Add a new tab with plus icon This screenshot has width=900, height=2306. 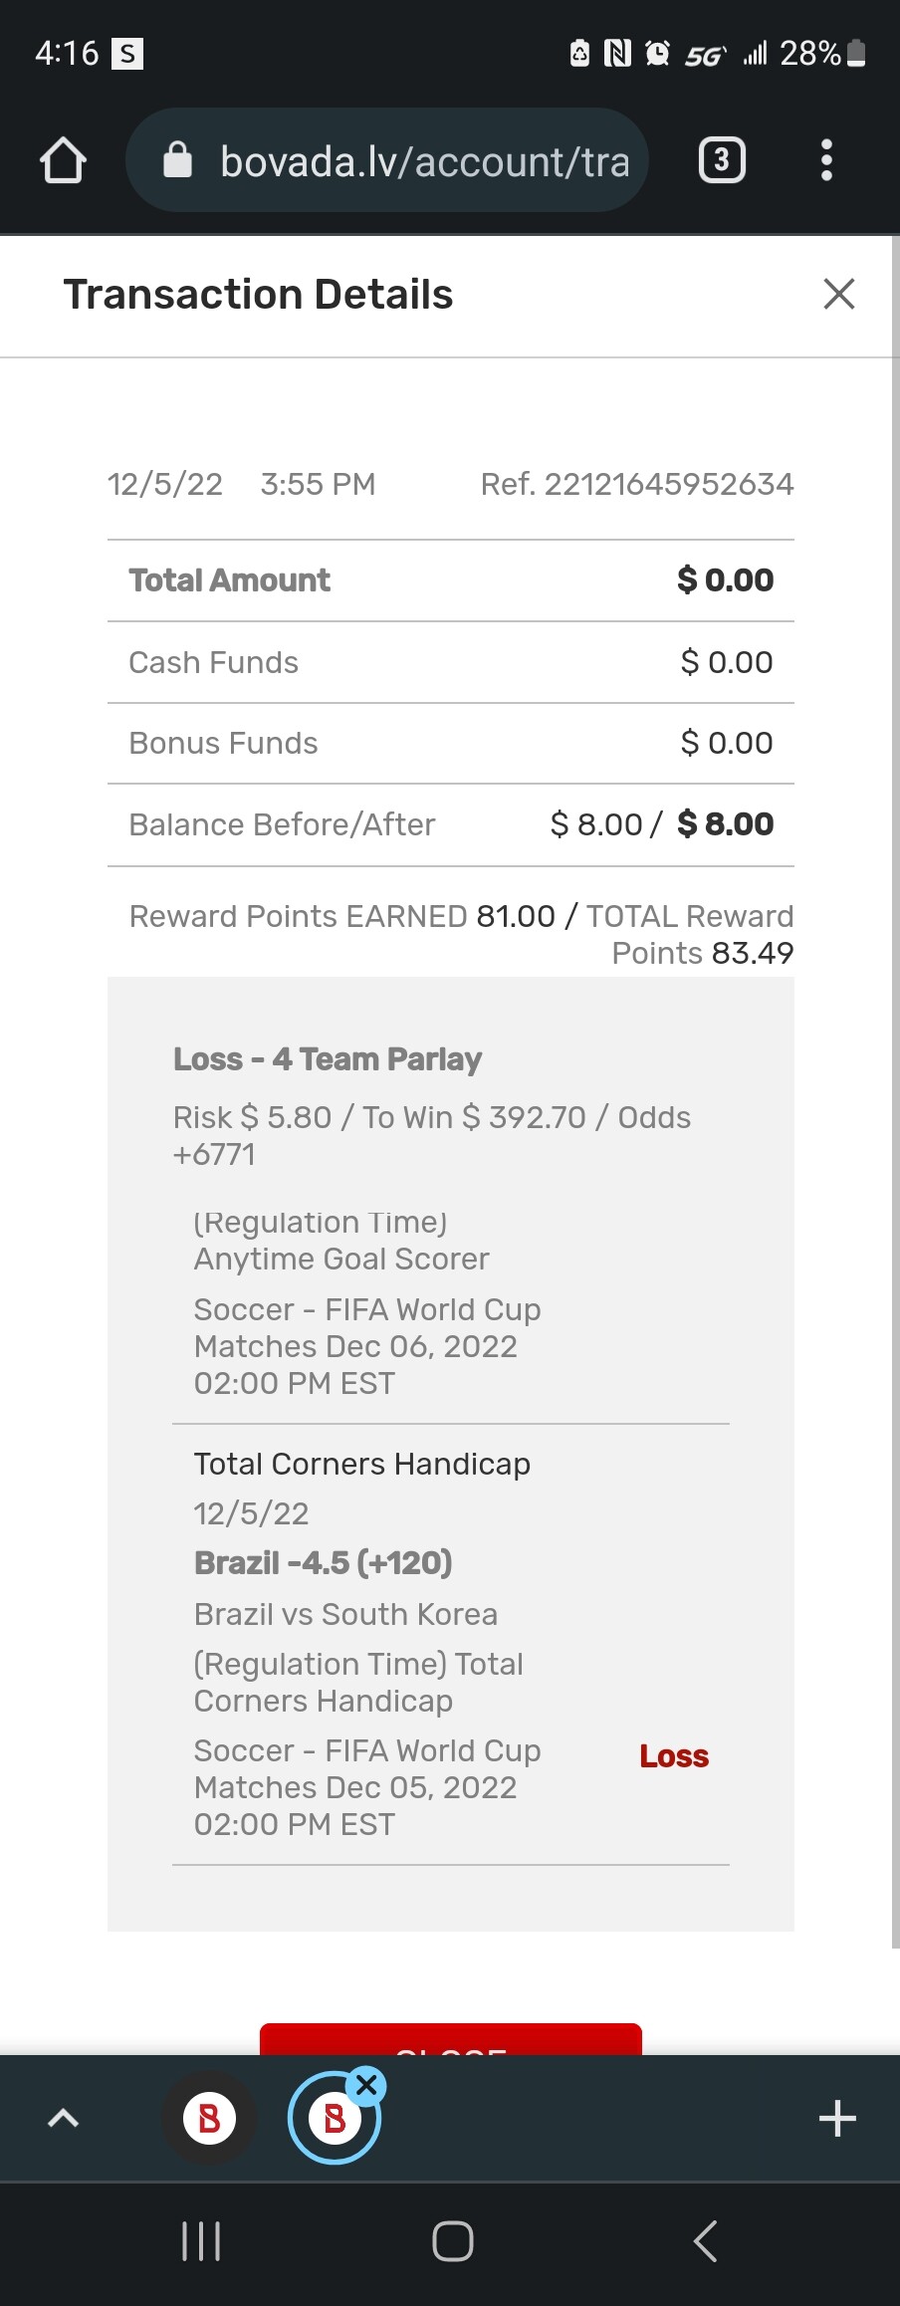(837, 2119)
